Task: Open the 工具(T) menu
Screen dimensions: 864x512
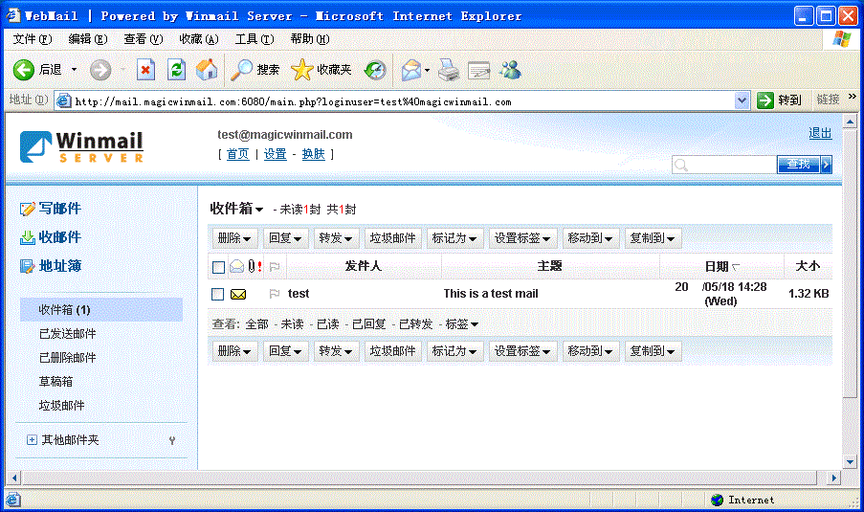Action: click(255, 39)
